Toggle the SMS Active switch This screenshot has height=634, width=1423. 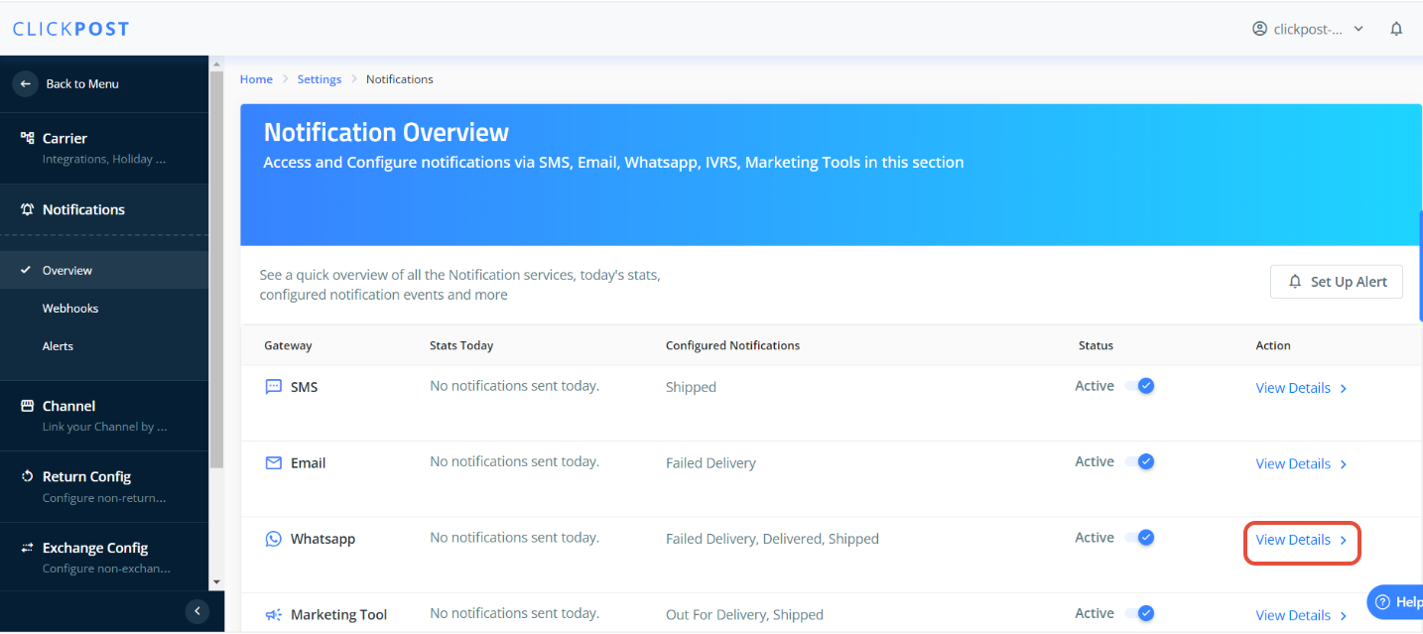click(x=1139, y=386)
